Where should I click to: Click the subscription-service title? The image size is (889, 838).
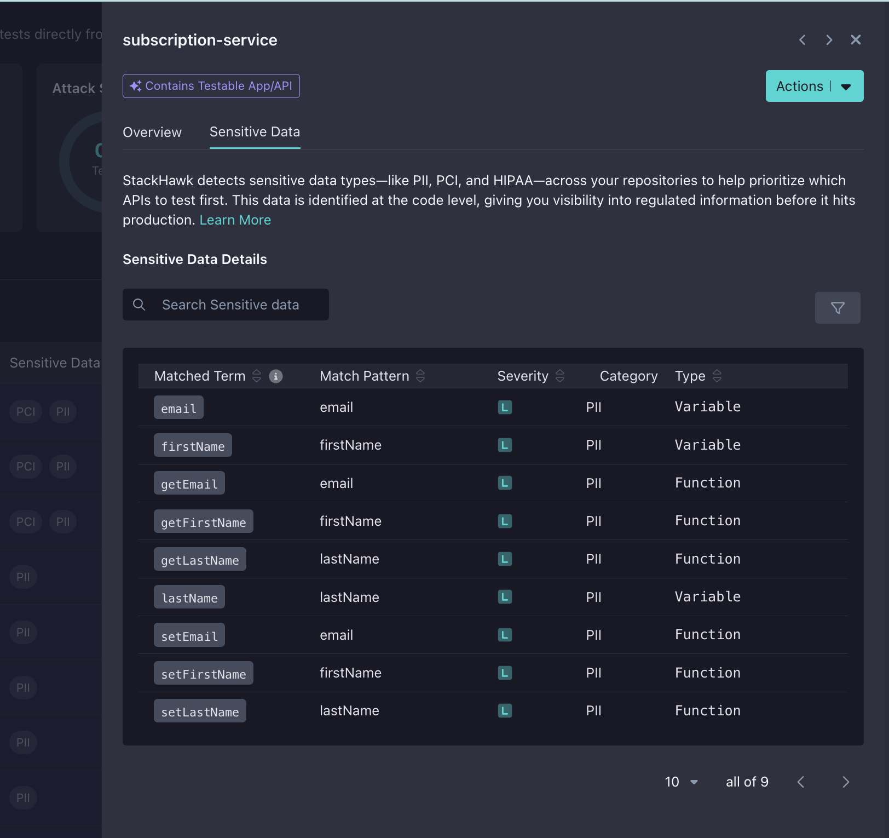200,40
